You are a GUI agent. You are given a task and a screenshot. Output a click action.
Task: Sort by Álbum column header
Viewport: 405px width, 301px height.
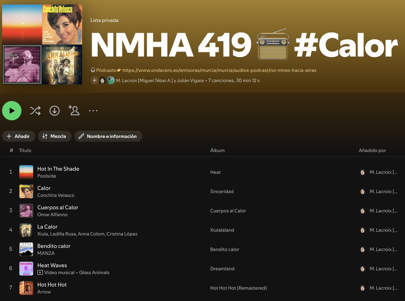click(x=217, y=150)
